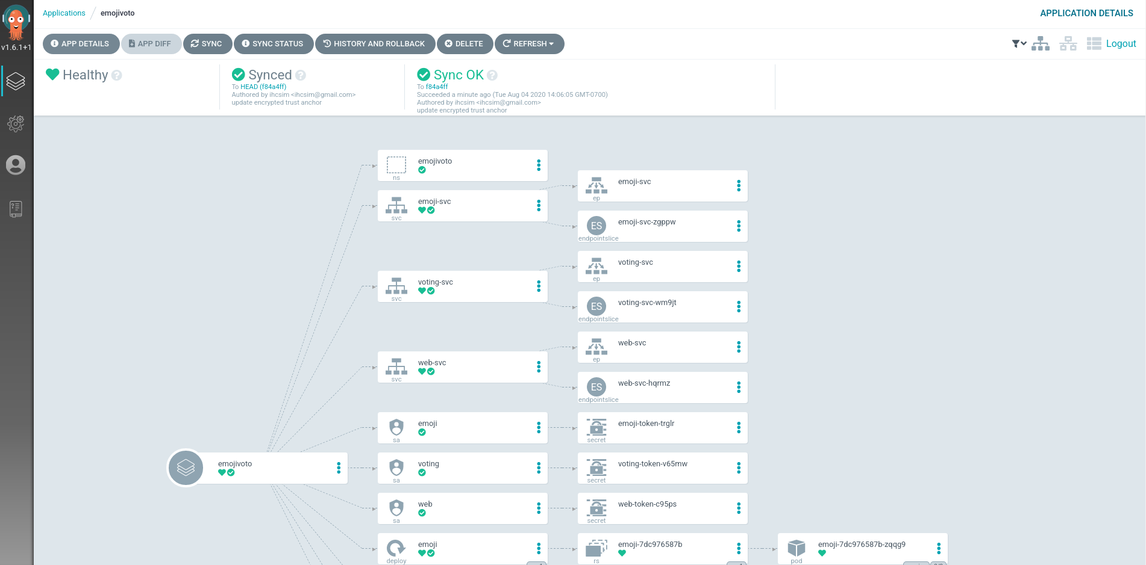Open the SYNC STATUS panel
1146x565 pixels.
272,44
